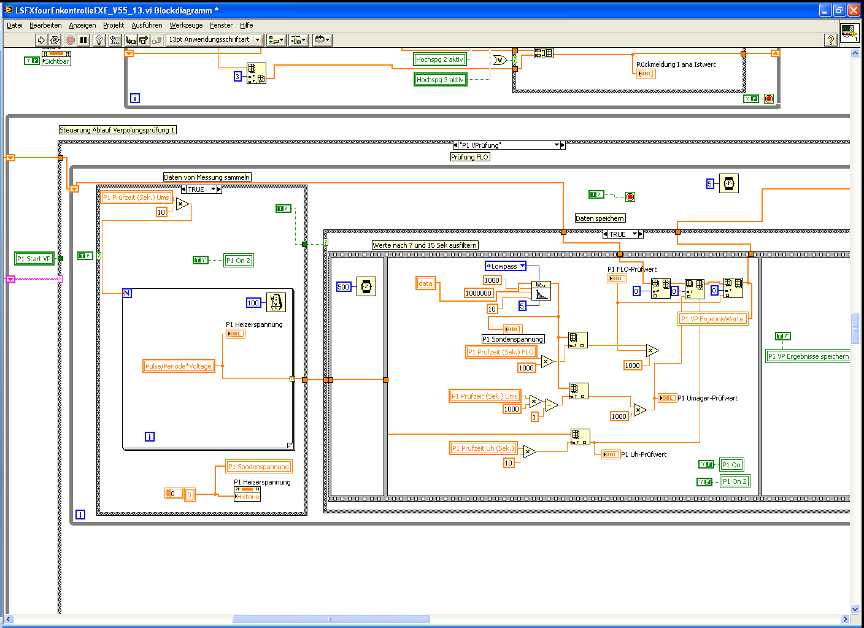This screenshot has width=864, height=628.
Task: Toggle the boolean constant wired to P1 On 2 in the Daten sammeln case
Action: (x=201, y=260)
